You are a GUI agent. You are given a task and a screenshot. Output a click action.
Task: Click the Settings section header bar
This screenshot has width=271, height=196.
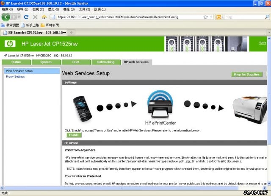click(165, 82)
